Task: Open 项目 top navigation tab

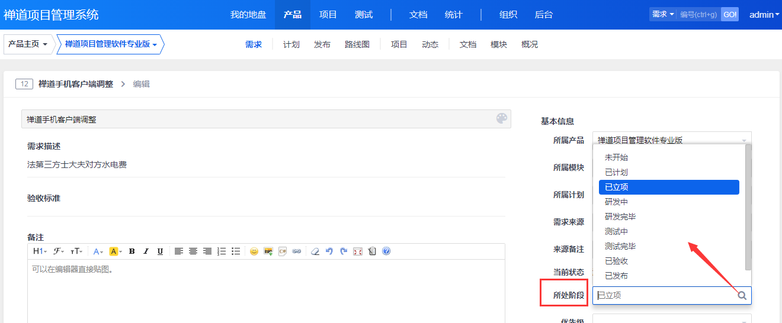Action: (x=328, y=15)
